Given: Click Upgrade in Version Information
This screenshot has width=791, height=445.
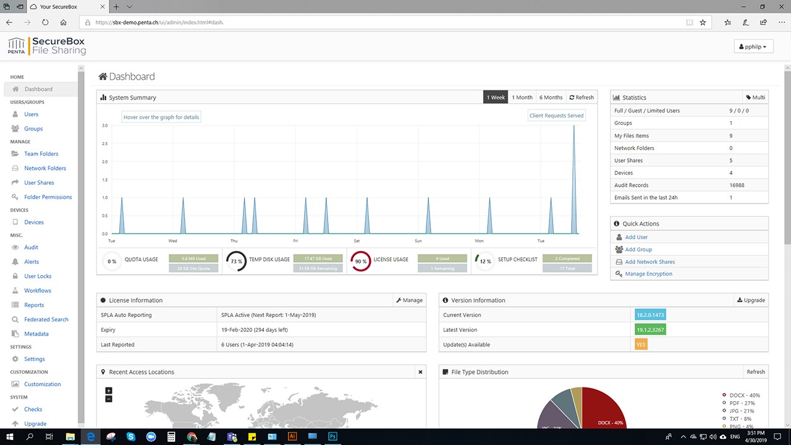Looking at the screenshot, I should coord(751,300).
